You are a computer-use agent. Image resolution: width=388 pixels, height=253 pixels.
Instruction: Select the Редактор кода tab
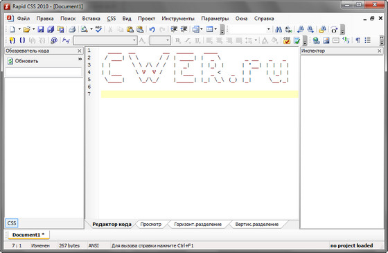click(x=112, y=225)
